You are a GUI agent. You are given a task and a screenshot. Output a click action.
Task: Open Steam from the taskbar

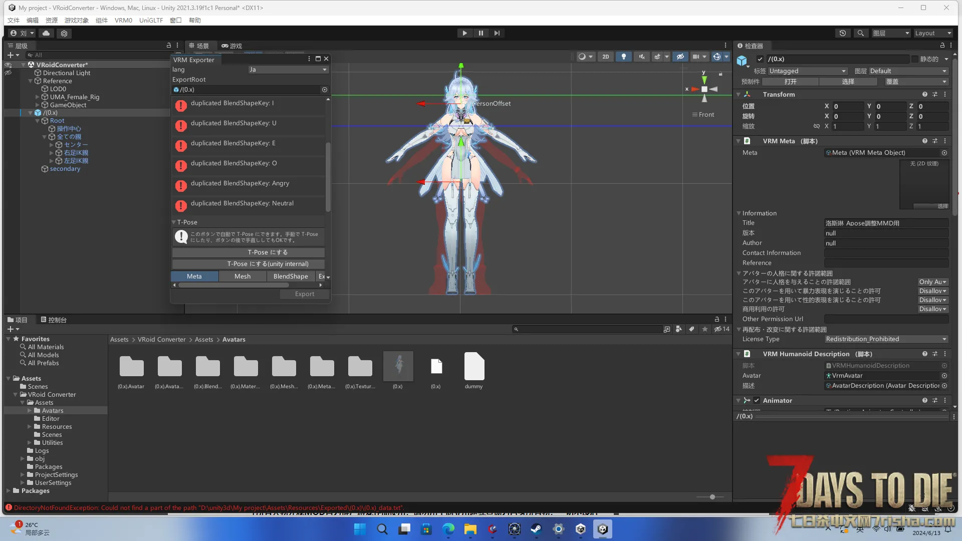click(x=536, y=529)
